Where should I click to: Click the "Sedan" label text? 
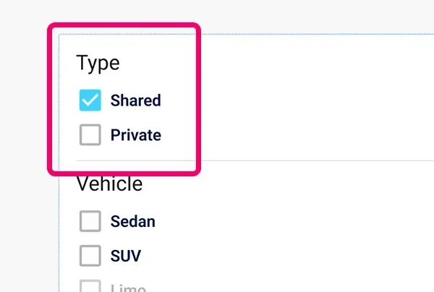[x=132, y=221]
